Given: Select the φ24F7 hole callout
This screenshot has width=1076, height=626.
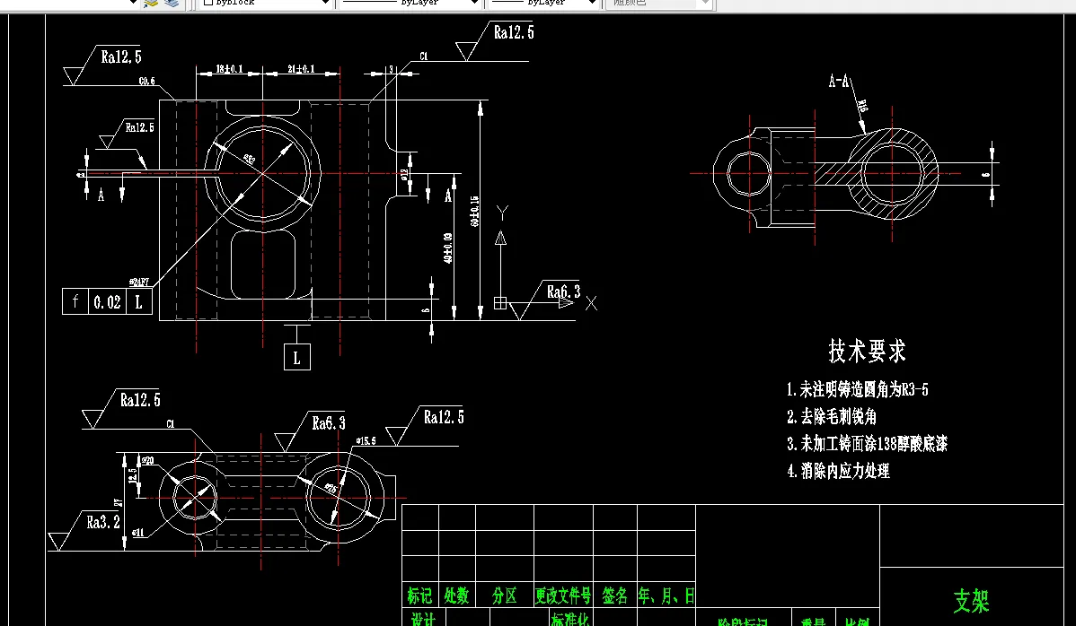Looking at the screenshot, I should [x=139, y=282].
